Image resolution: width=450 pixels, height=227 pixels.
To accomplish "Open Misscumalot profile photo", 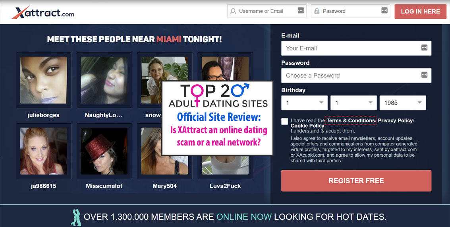I will 104,151.
